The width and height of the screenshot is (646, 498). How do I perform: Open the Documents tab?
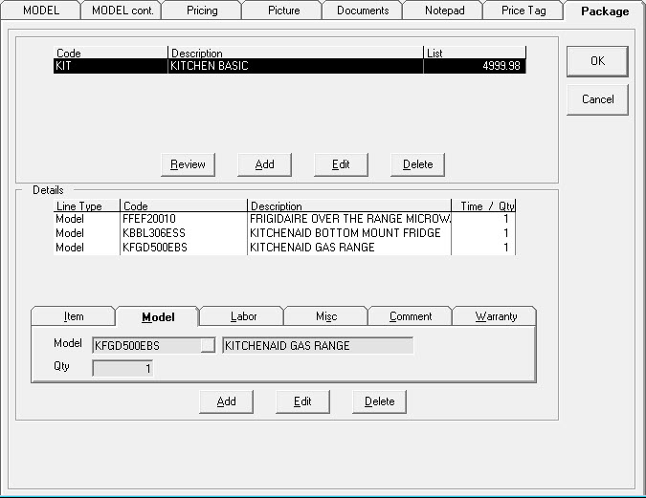(363, 11)
